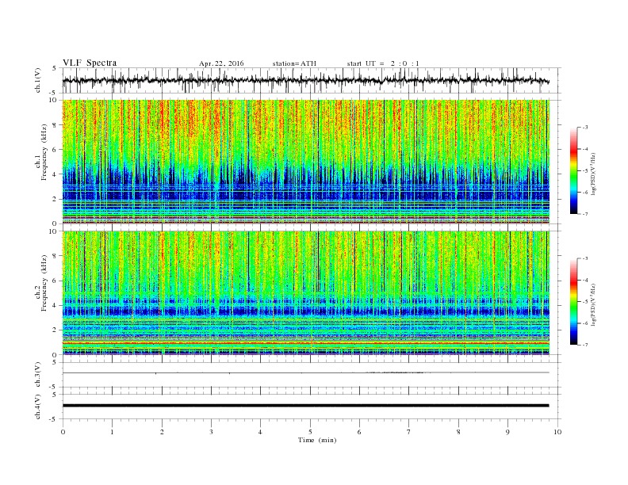Click the "4" kHz tick on ch.2 frequency axis
The width and height of the screenshot is (628, 485).
55,305
